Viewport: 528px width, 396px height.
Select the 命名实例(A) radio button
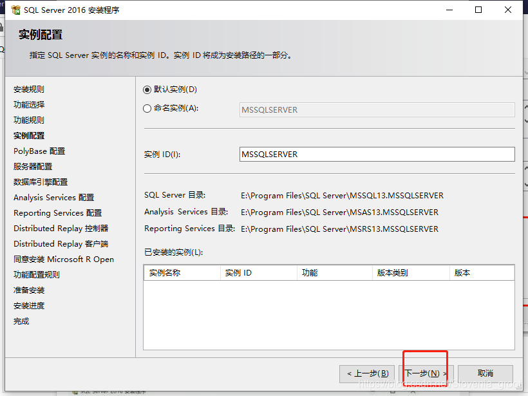[x=147, y=108]
